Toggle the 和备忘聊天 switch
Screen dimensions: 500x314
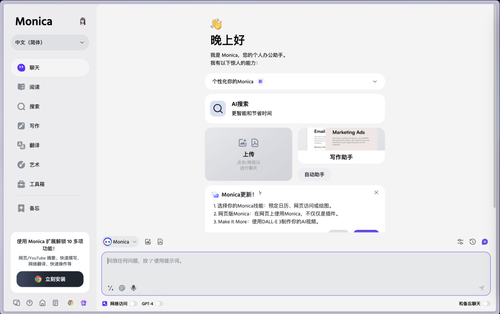click(486, 303)
